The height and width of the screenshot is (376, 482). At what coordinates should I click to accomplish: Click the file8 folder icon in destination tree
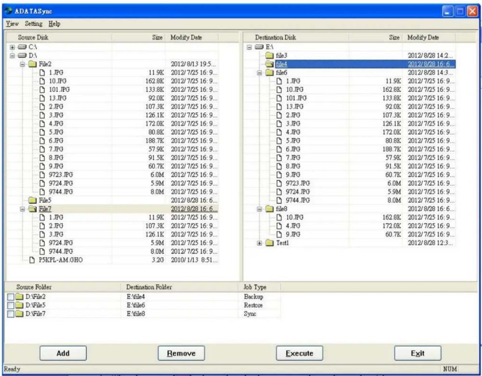tap(270, 209)
